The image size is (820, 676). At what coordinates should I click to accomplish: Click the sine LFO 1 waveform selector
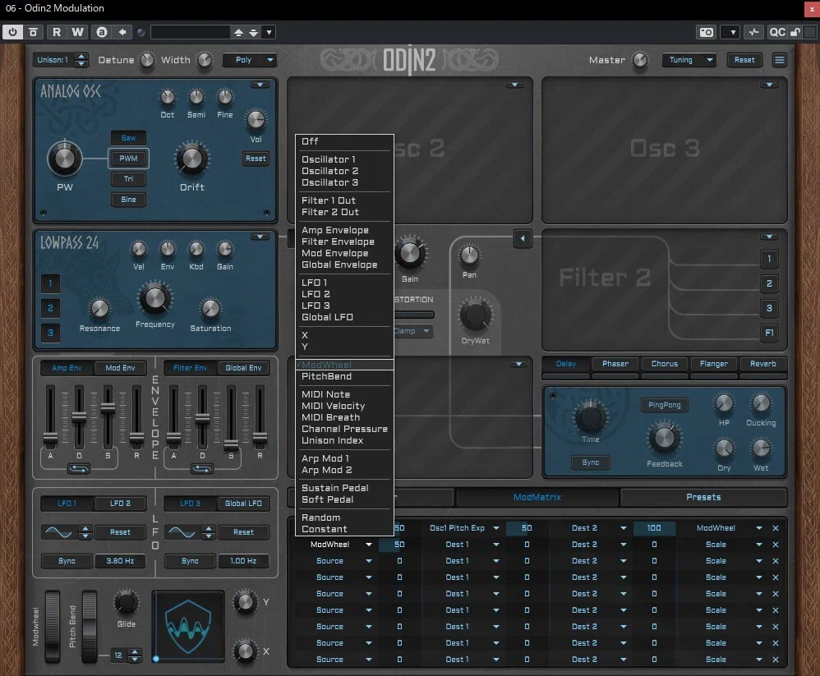[58, 532]
